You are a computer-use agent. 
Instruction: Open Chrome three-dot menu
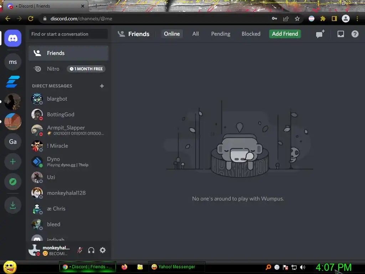pos(357,19)
